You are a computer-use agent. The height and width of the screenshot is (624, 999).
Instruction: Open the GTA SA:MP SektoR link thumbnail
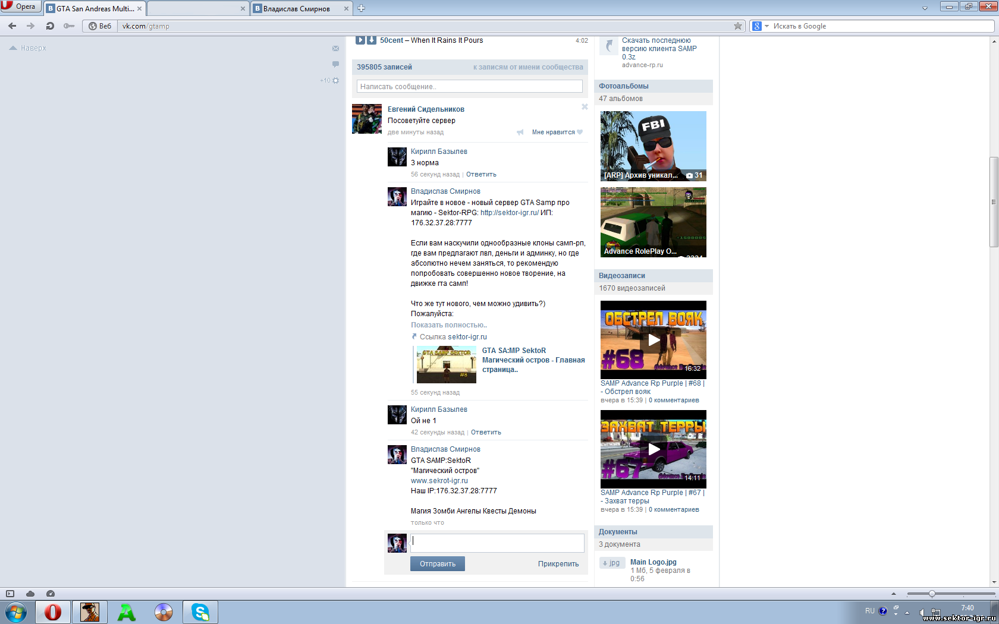446,364
